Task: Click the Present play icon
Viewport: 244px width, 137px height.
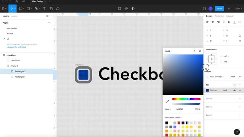Action: [229, 9]
